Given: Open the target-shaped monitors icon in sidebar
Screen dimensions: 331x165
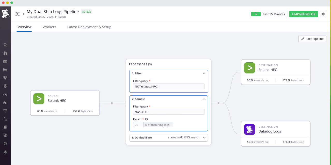Looking at the screenshot, I should pos(5,86).
